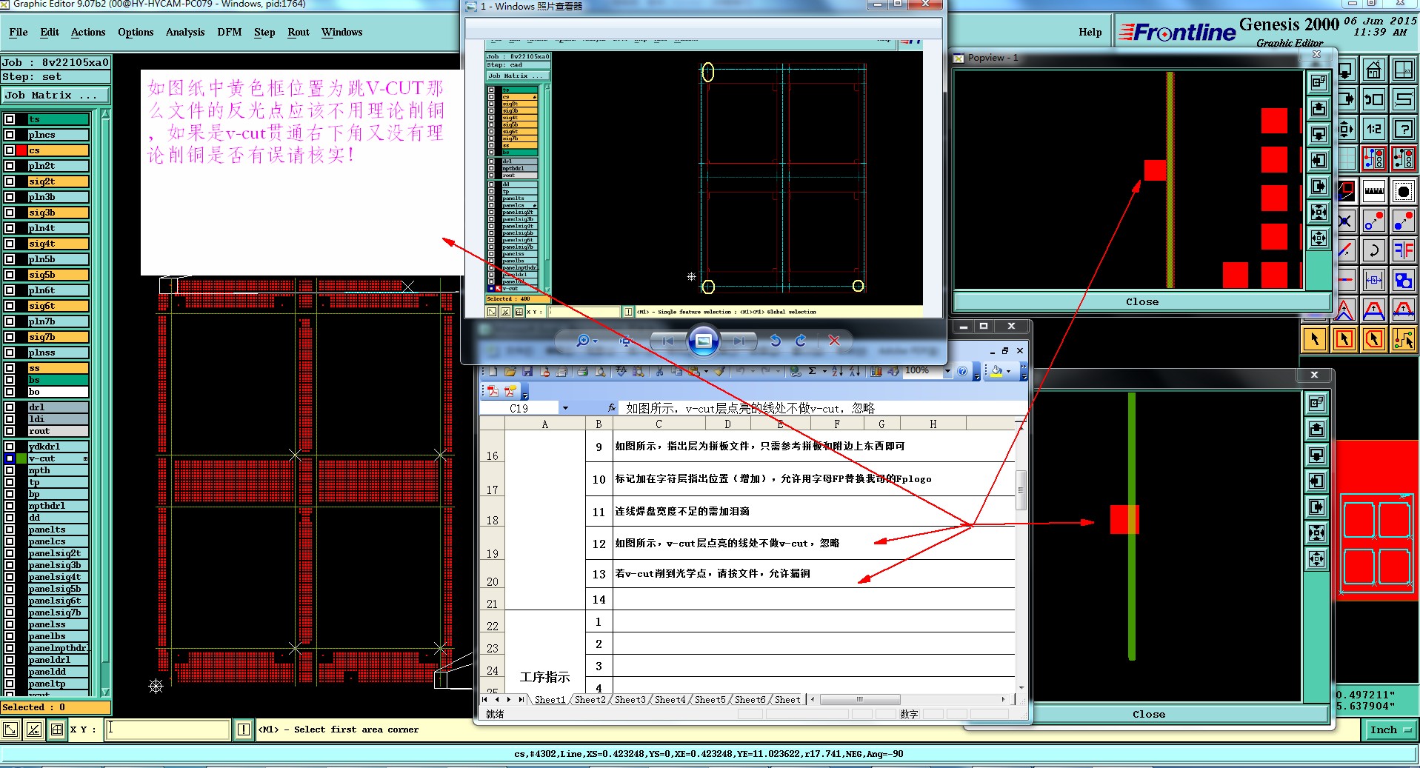Click Close on the lower popview window
This screenshot has width=1420, height=768.
click(1148, 714)
